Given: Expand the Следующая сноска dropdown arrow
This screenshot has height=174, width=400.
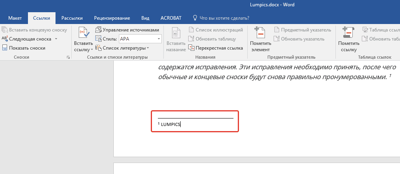Looking at the screenshot, I should [56, 39].
